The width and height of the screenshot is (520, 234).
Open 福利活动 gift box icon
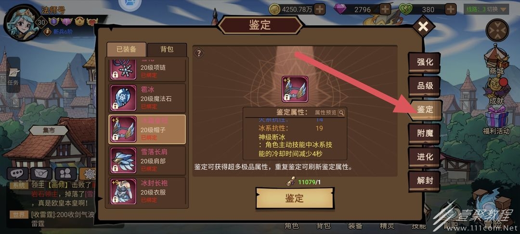tap(496, 121)
